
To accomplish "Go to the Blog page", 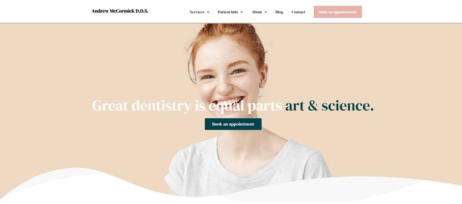I will (279, 12).
